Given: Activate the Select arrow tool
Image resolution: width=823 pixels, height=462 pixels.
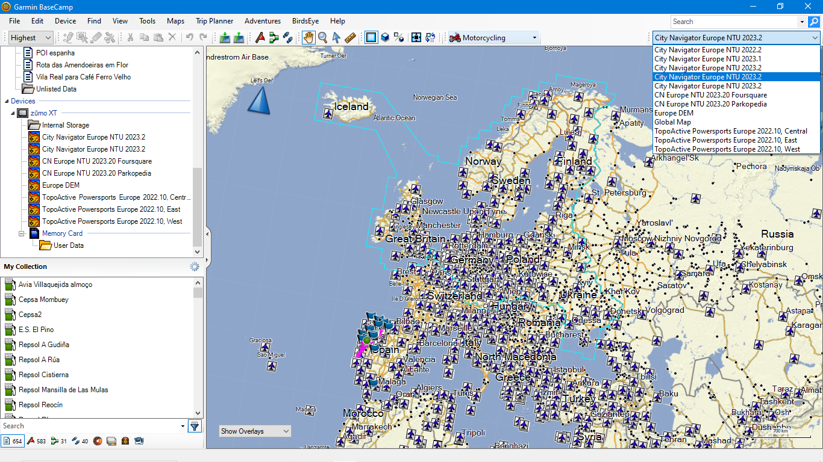Looking at the screenshot, I should point(336,37).
